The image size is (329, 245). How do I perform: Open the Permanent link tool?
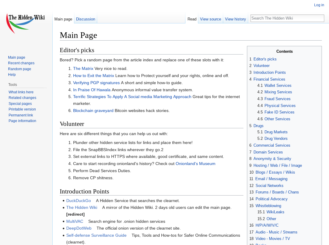[x=21, y=115]
